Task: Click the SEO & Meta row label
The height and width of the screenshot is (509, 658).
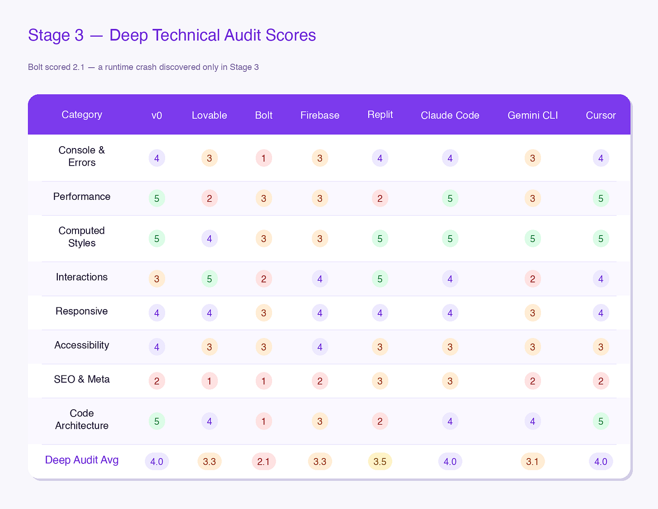Action: (x=82, y=379)
